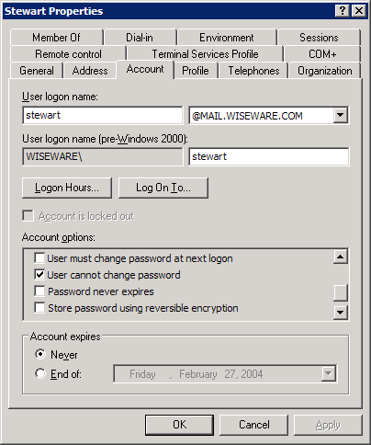Viewport: 371px width, 445px height.
Task: Click the User logon name field
Action: [103, 116]
